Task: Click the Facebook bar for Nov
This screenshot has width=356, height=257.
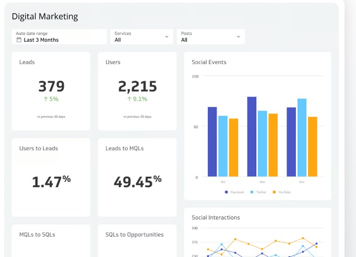Action: pos(252,137)
